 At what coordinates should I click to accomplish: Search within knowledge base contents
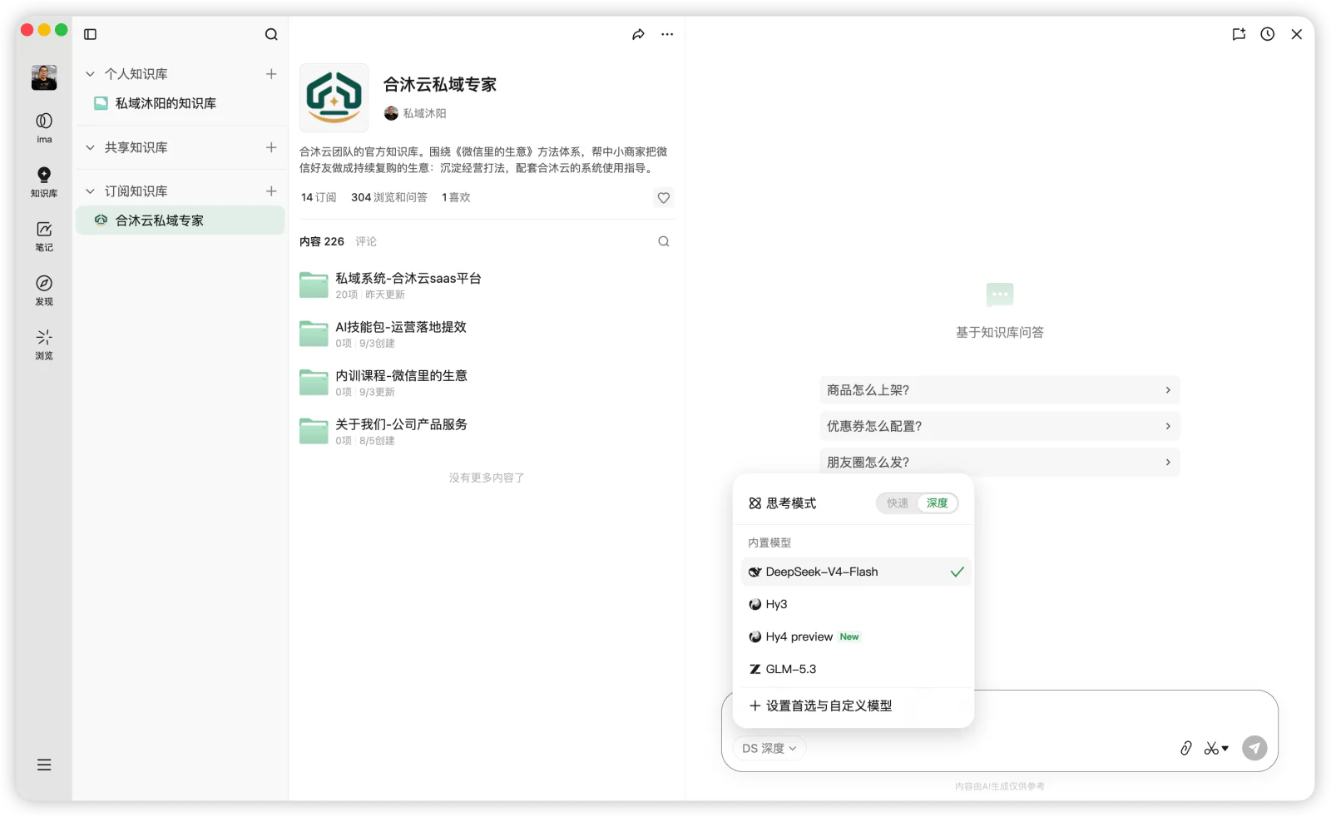tap(664, 241)
